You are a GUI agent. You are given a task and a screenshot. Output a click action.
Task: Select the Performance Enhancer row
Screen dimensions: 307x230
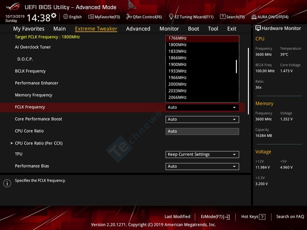(37, 83)
